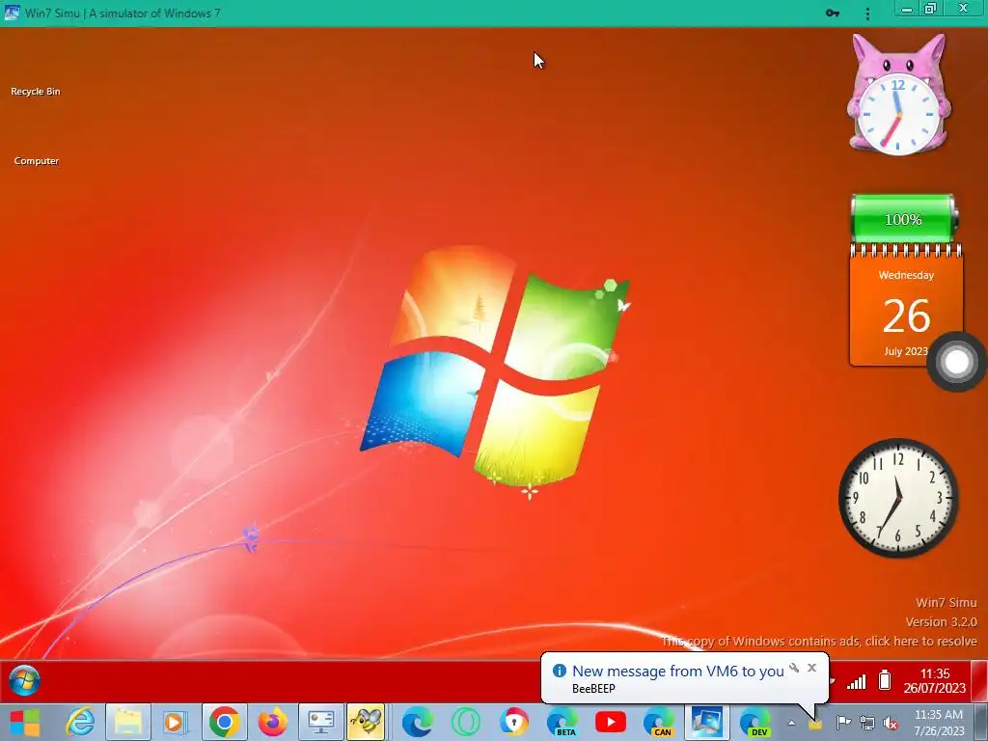The width and height of the screenshot is (988, 741).
Task: Open the Recycle Bin desktop icon
Action: pos(36,92)
